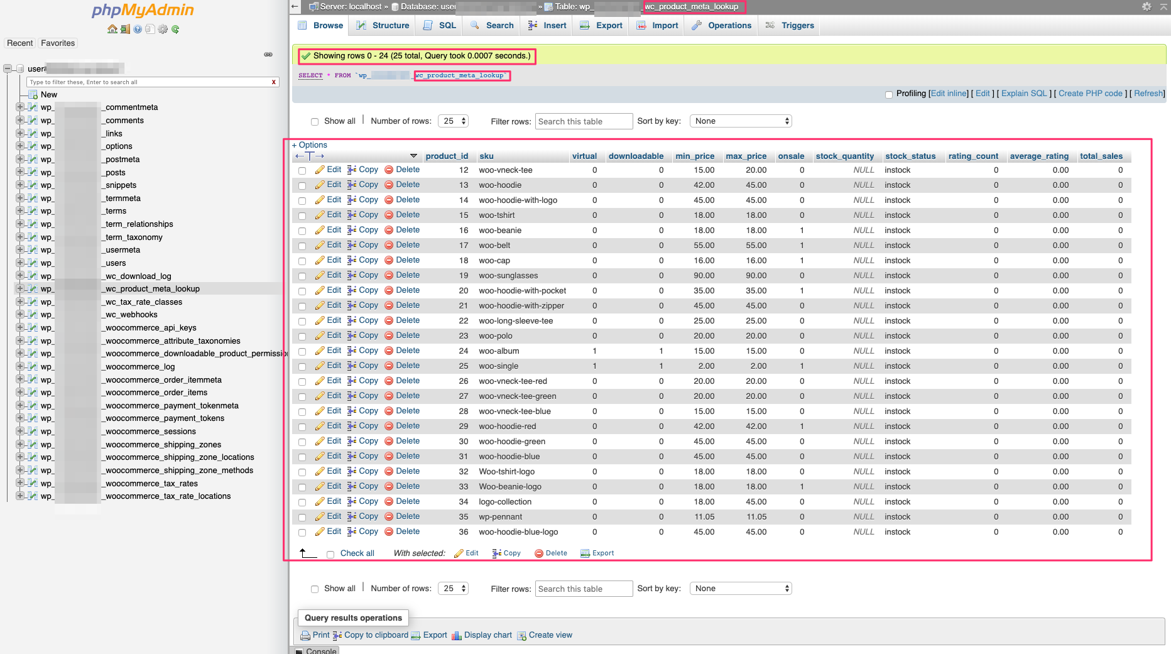Open the settings gear icon
Viewport: 1171px width, 654px height.
coord(163,29)
